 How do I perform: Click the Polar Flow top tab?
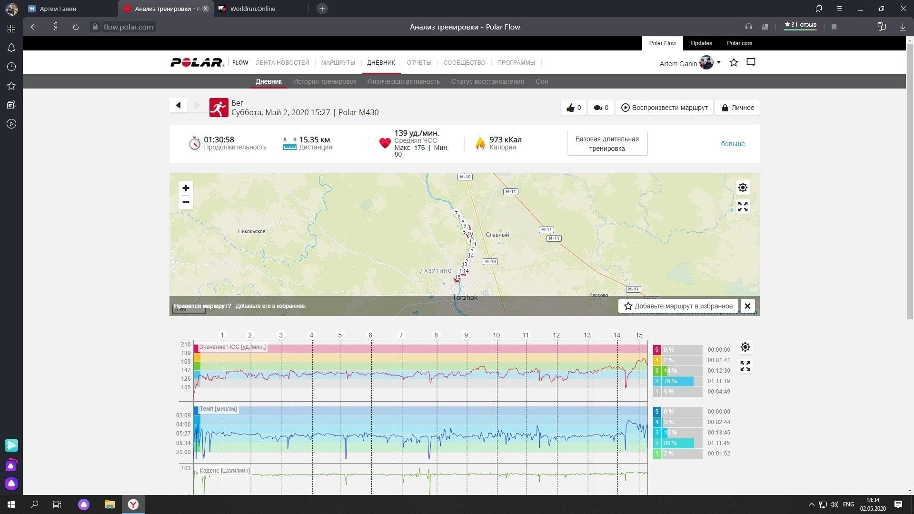coord(662,43)
